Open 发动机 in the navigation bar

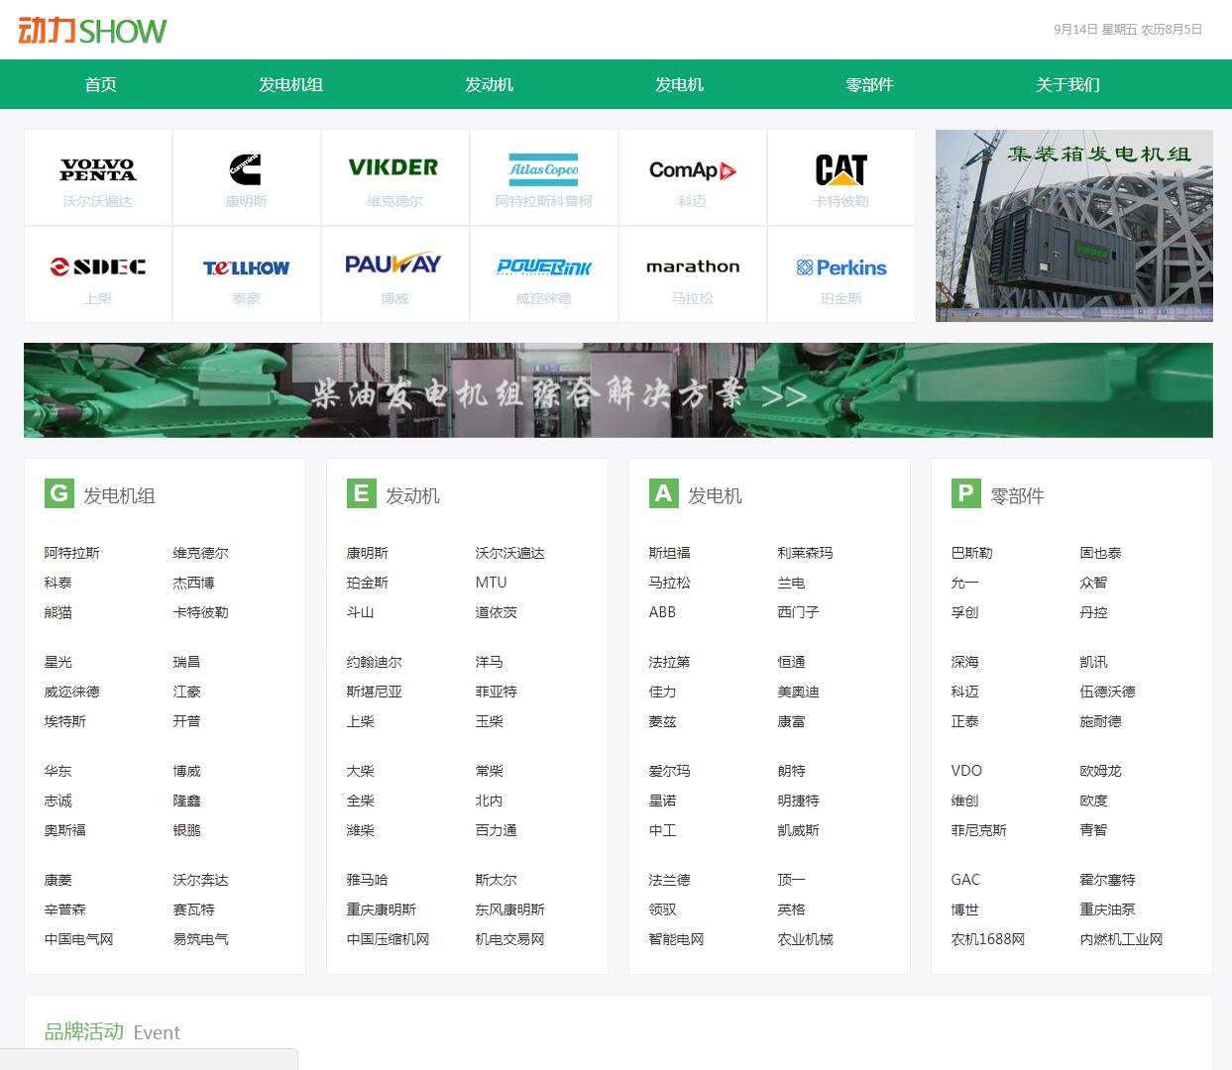pos(489,84)
